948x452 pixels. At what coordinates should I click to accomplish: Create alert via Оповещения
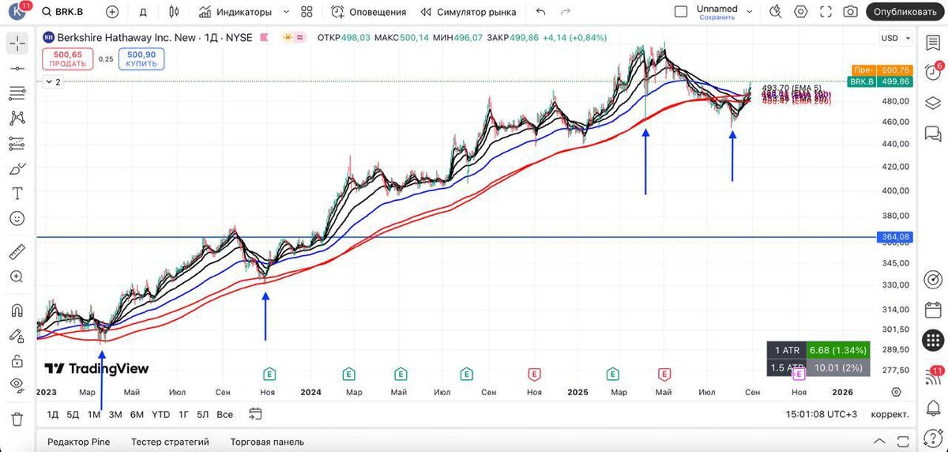click(368, 12)
